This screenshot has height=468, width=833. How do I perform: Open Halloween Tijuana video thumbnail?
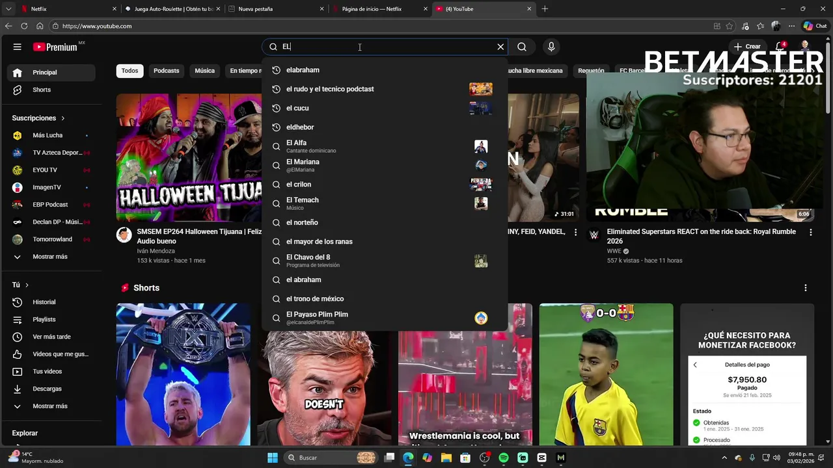tap(189, 157)
